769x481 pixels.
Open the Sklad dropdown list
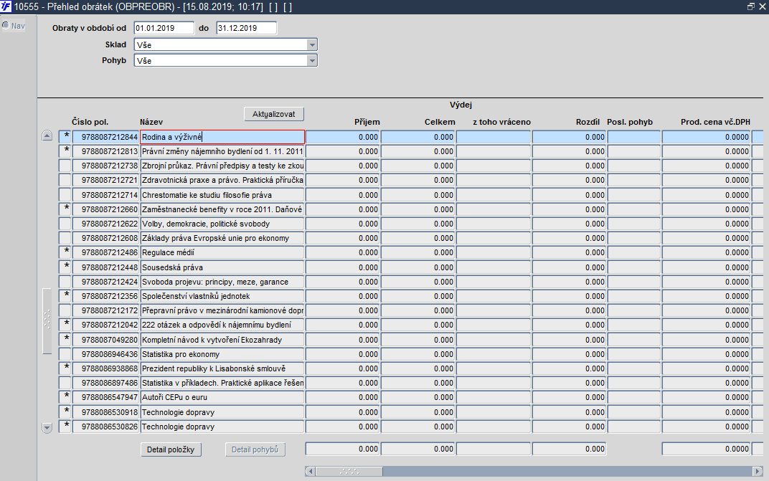pos(312,44)
